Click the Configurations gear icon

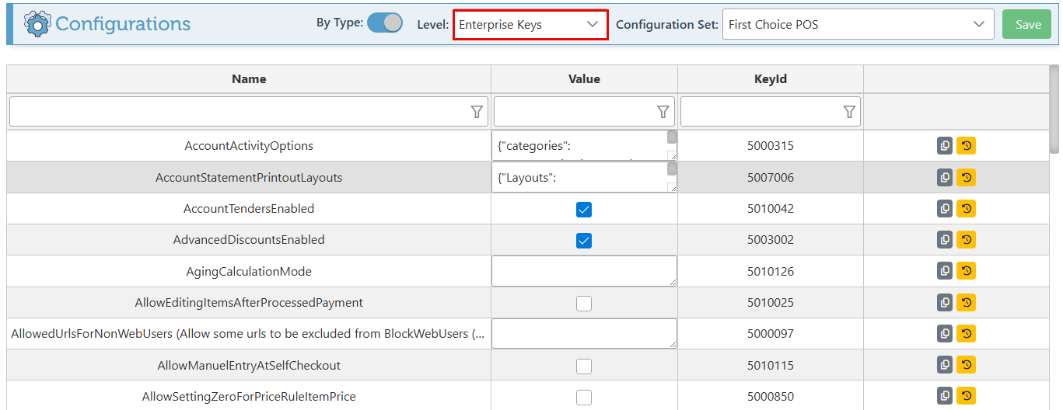tap(37, 24)
